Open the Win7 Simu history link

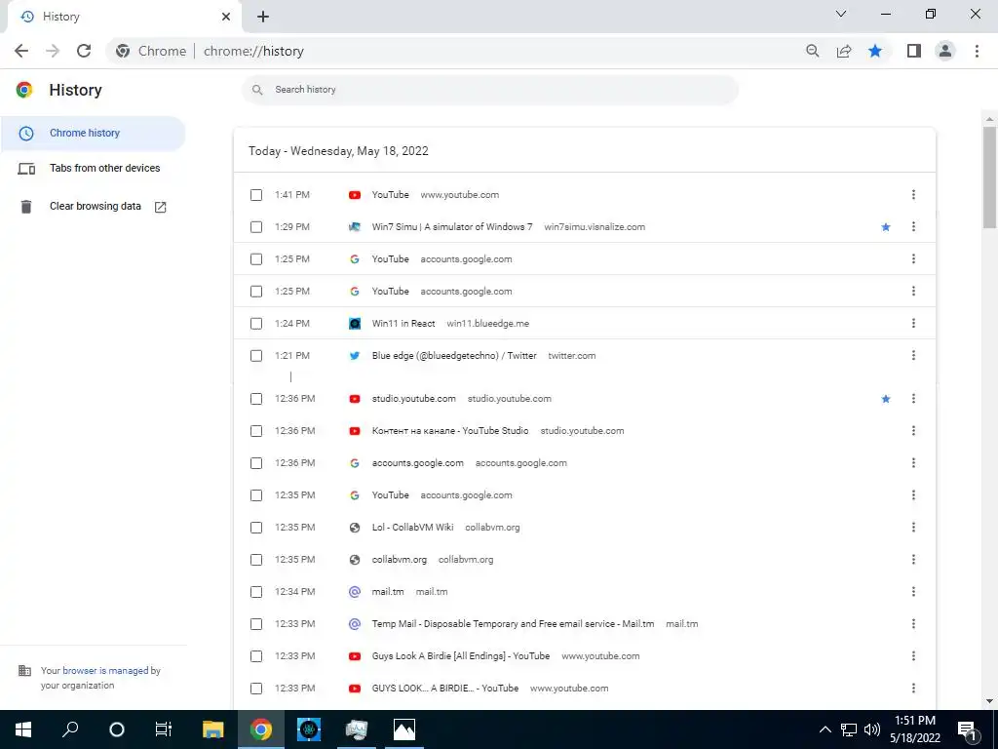452,226
